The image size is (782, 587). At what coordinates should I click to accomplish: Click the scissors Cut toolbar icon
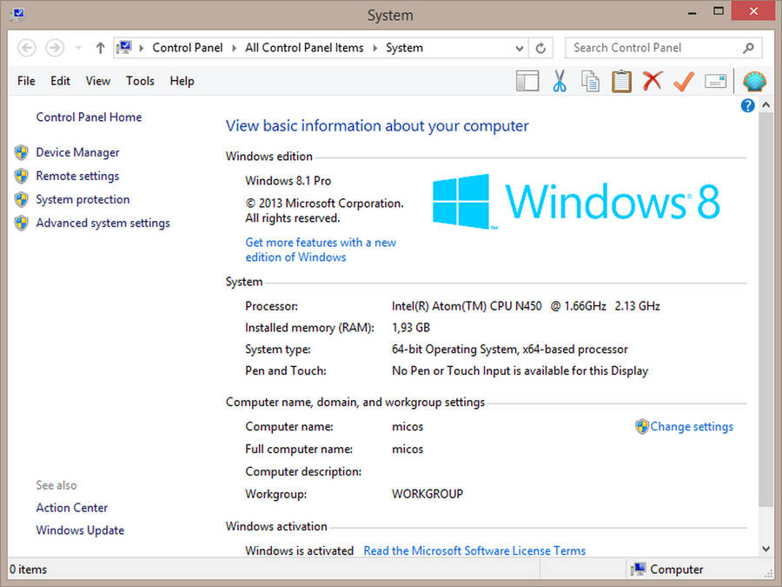[x=559, y=81]
